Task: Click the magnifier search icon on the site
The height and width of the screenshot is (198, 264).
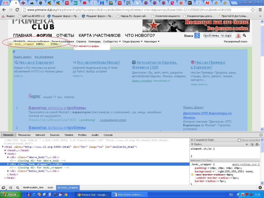Action: 244,35
